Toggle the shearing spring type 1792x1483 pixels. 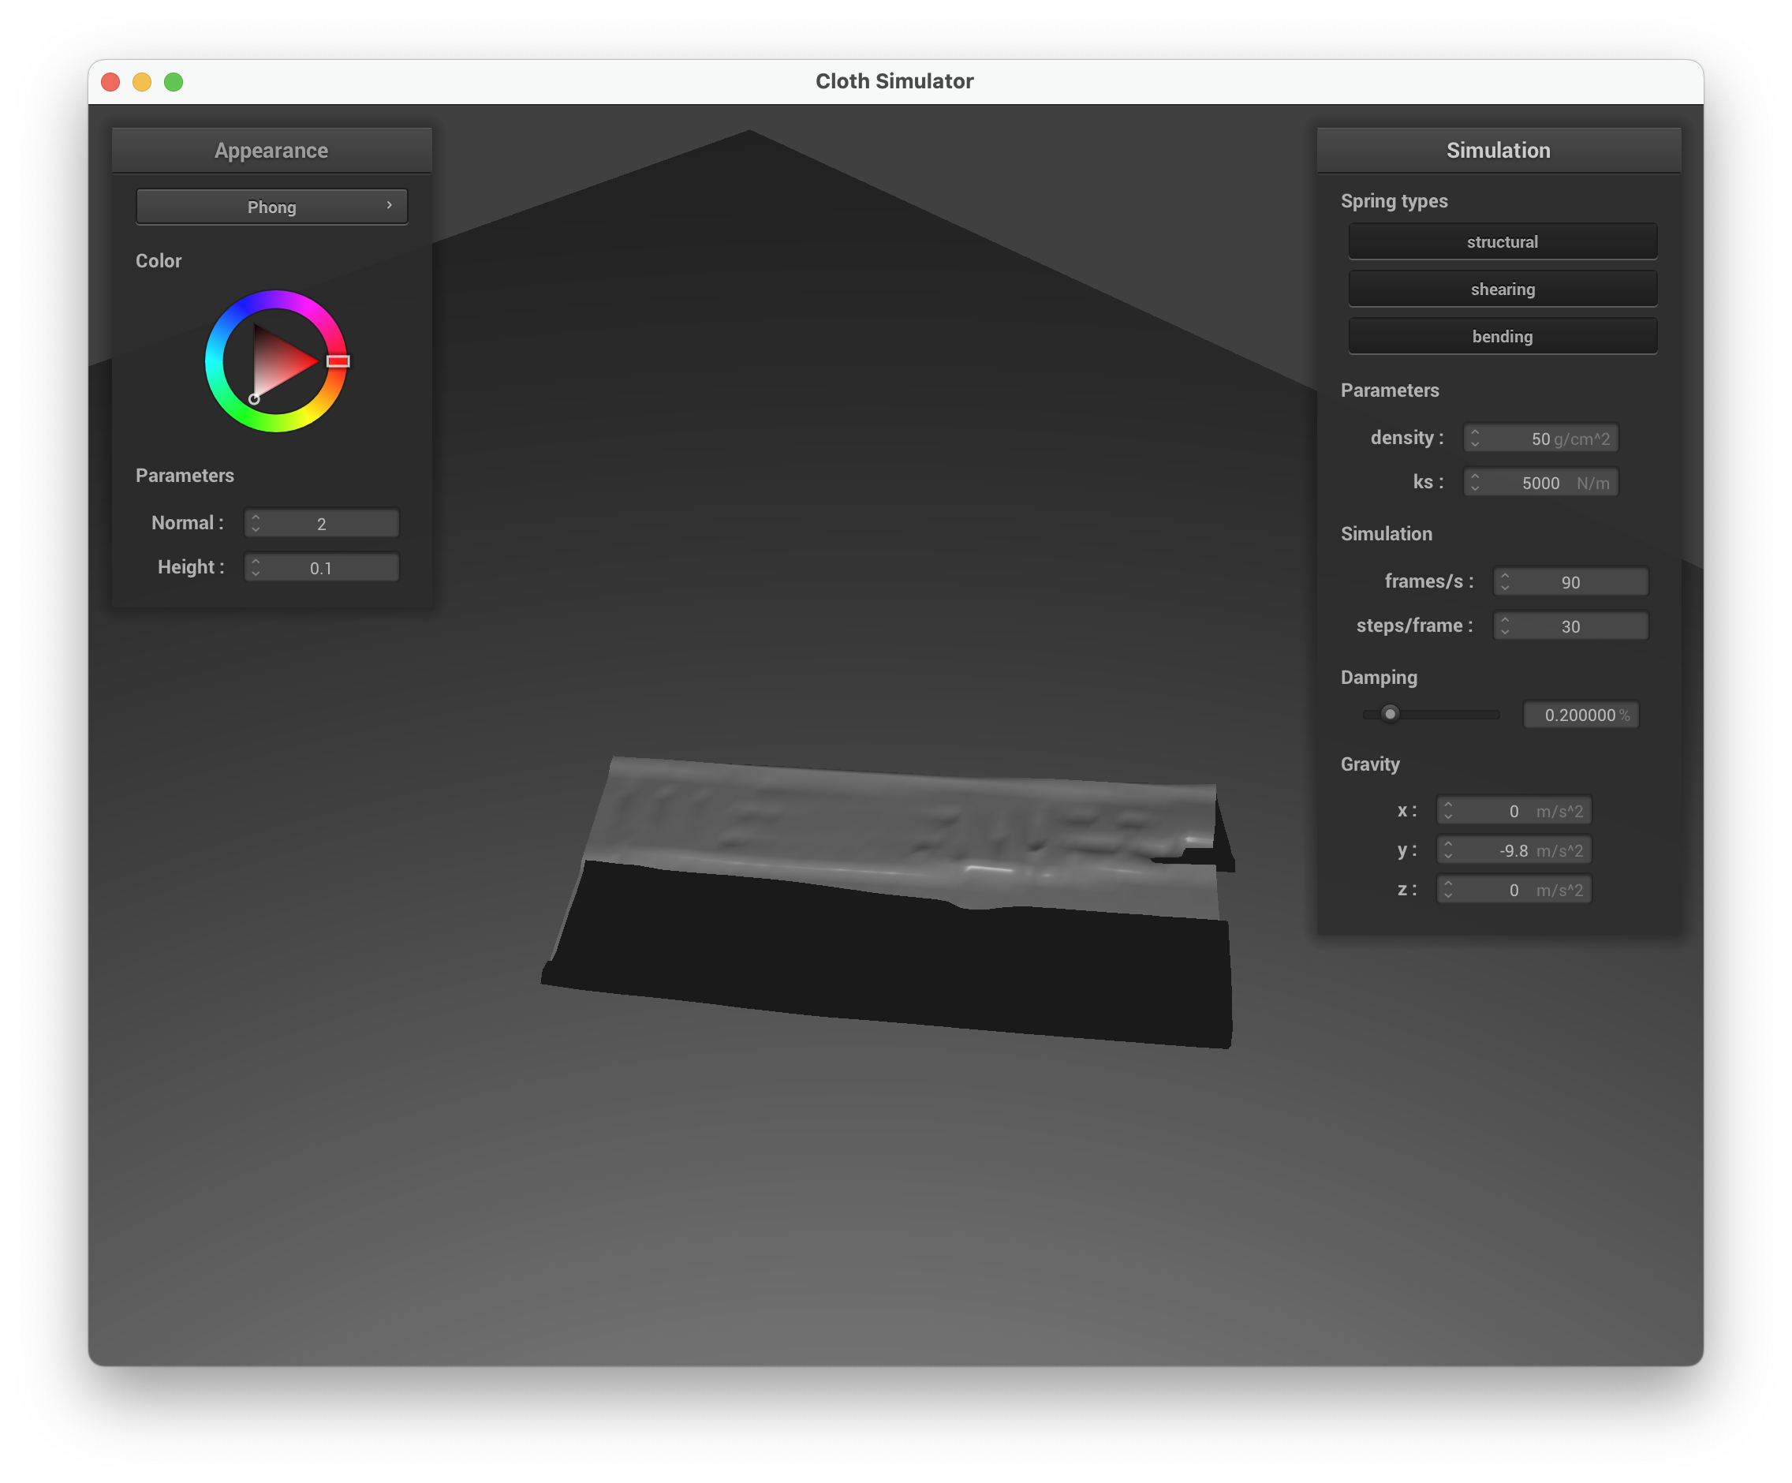point(1502,290)
